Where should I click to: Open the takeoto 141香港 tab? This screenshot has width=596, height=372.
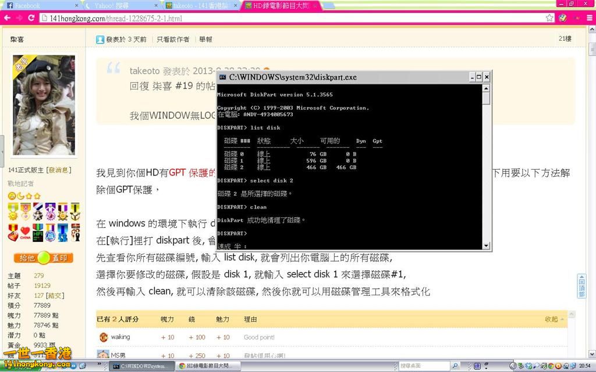(x=198, y=5)
